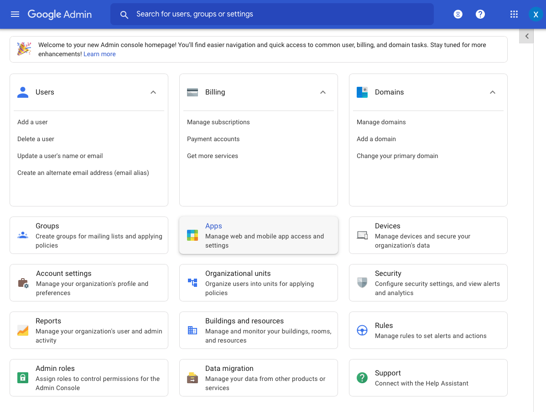Open the Apps card title
Viewport: 546px width, 412px height.
pos(213,226)
